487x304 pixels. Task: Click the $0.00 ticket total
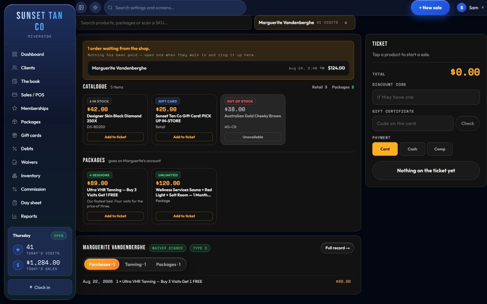(x=465, y=72)
